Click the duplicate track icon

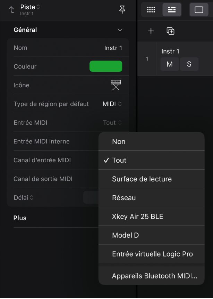[x=170, y=31]
